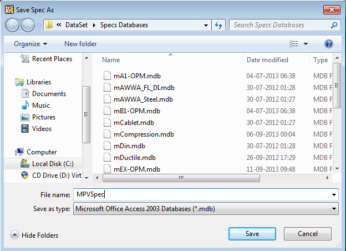Select Recent Places in navigation pane
Viewport: 346px width, 251px height.
(x=52, y=59)
